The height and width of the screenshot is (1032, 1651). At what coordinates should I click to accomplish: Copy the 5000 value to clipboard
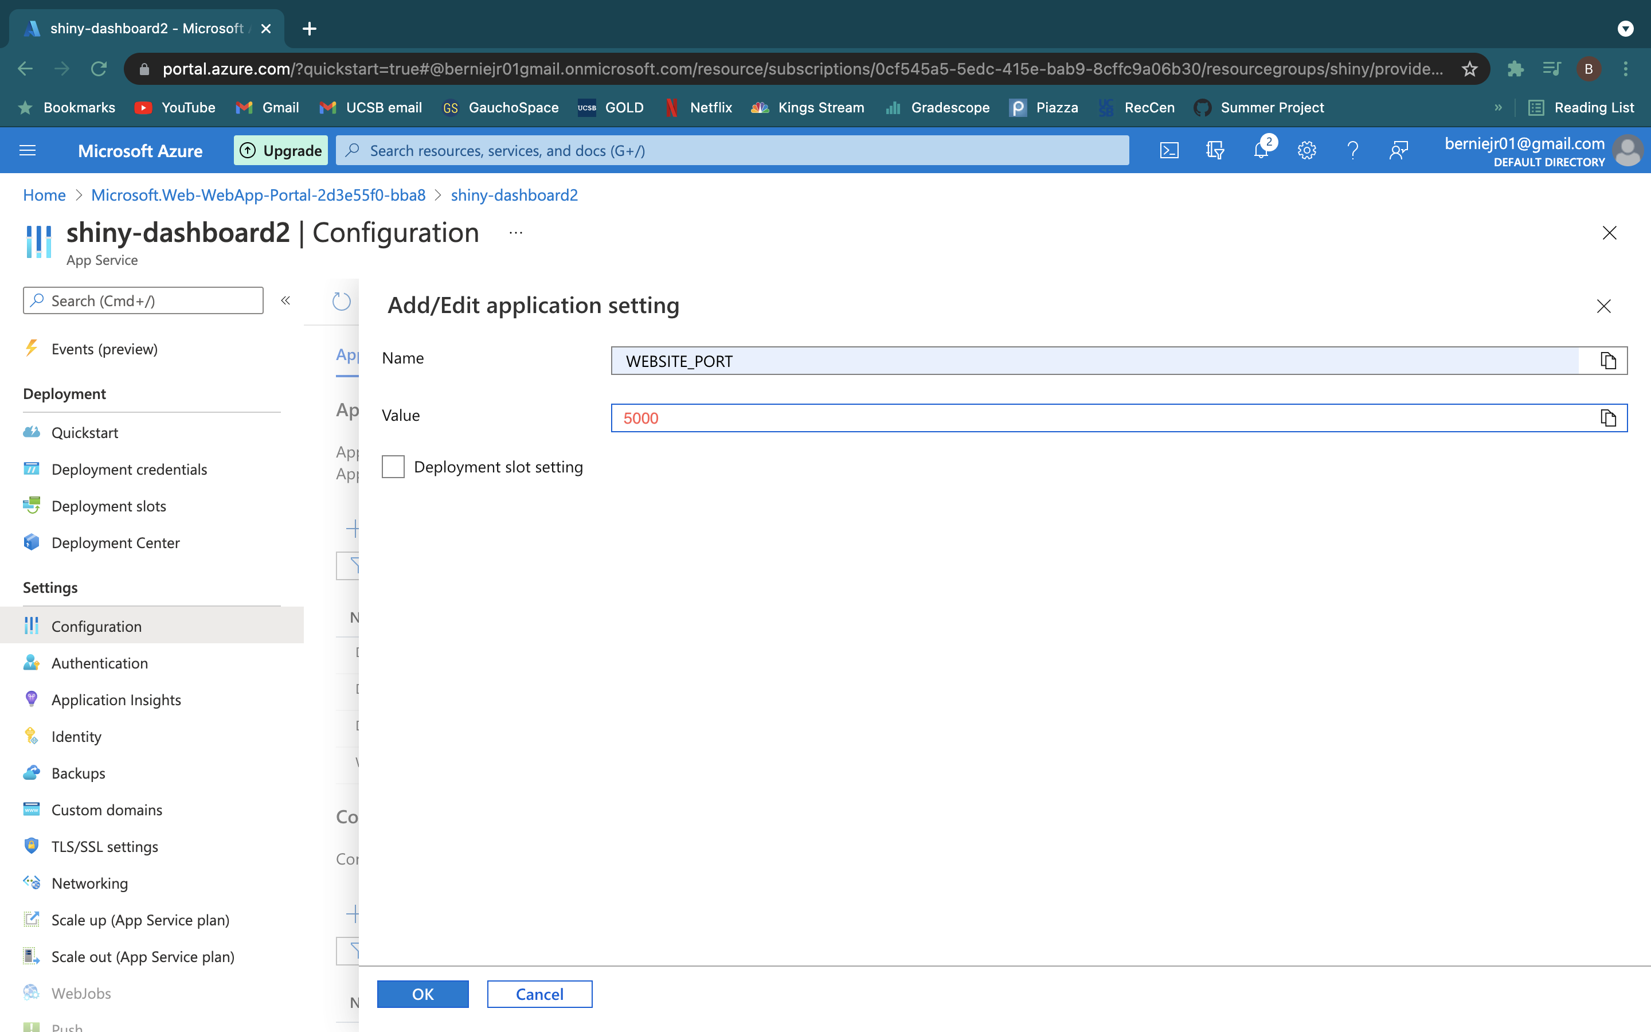coord(1607,418)
